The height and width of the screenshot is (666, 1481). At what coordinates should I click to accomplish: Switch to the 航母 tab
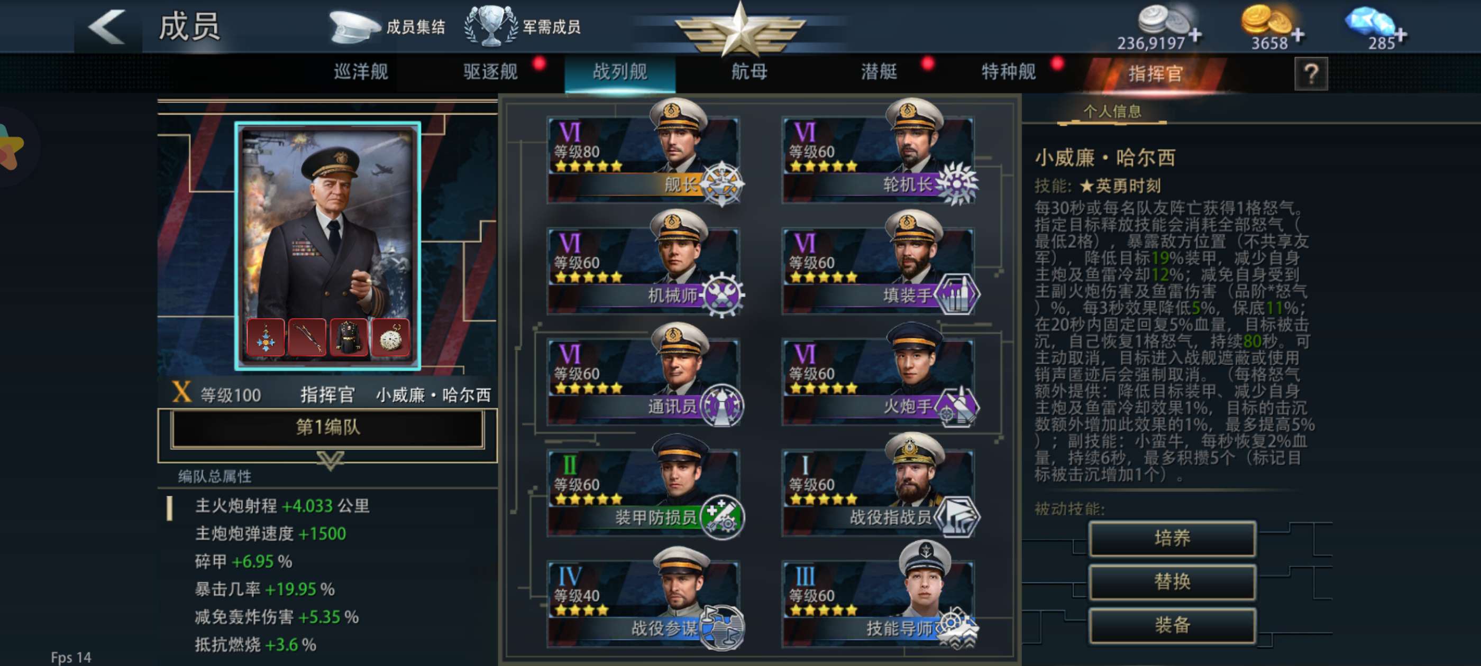(x=749, y=72)
